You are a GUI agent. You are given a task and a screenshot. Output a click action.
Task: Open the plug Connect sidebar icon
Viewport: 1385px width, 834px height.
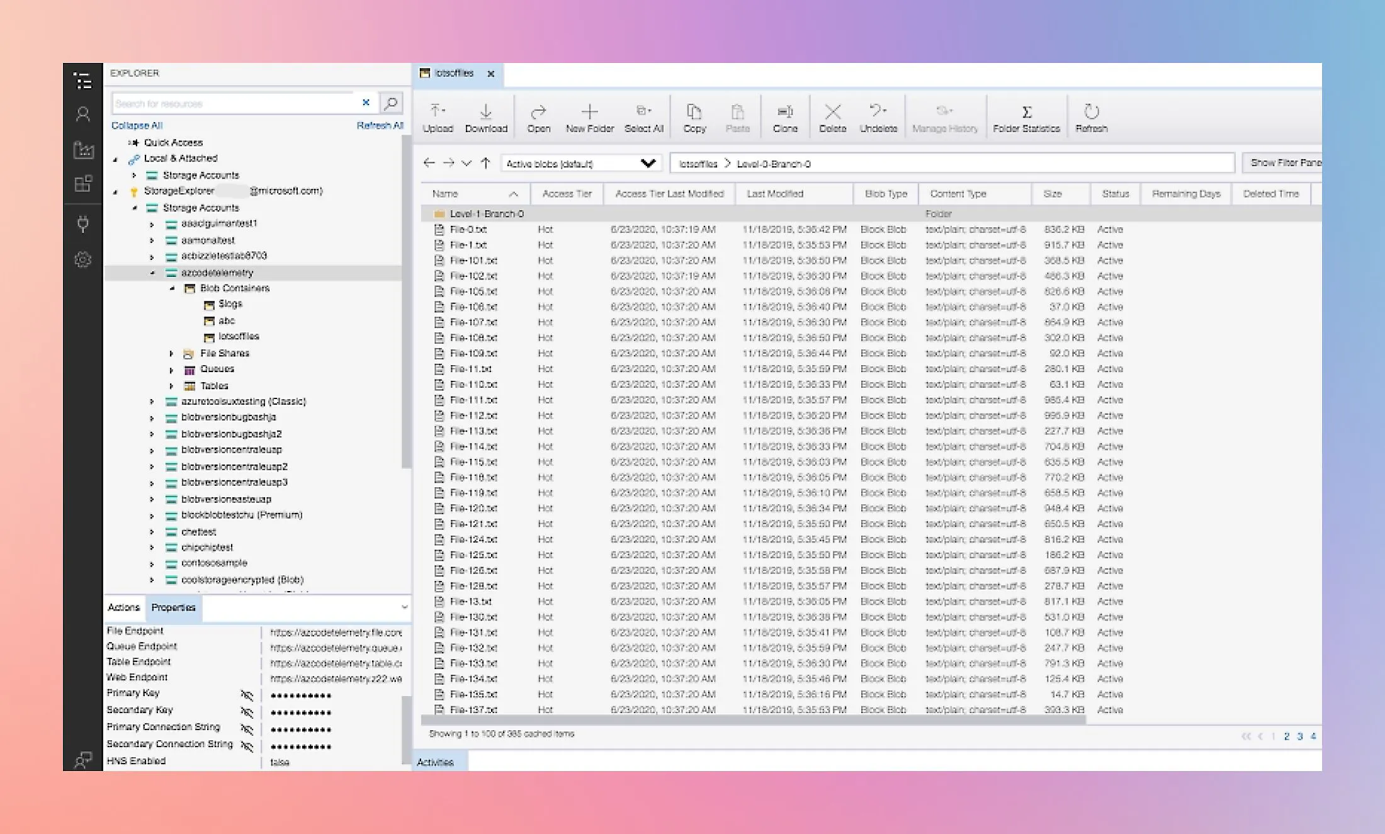coord(82,223)
